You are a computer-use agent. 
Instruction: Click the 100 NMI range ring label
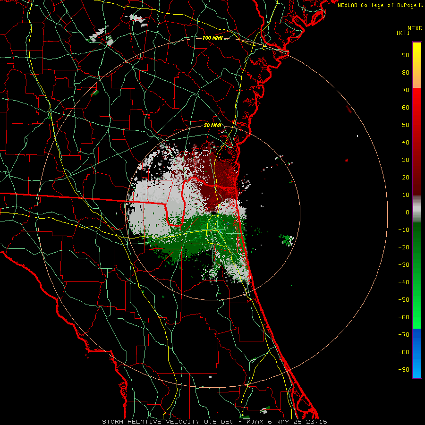pos(212,38)
